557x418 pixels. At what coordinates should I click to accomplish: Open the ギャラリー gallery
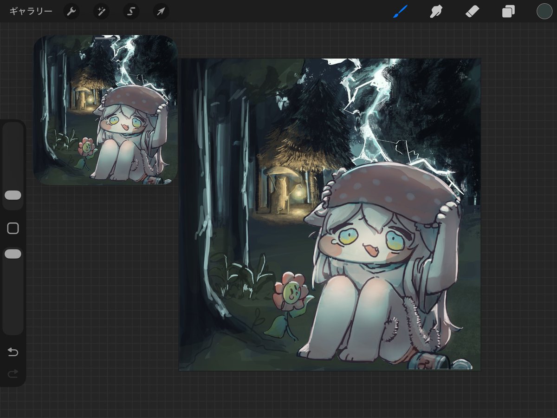(x=31, y=11)
